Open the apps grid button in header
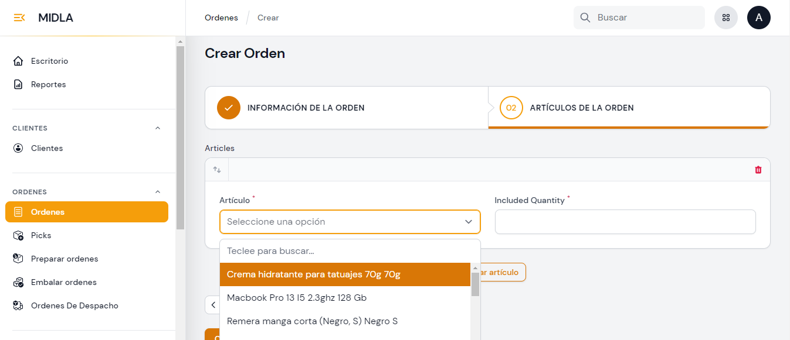Viewport: 790px width, 340px height. coord(725,18)
